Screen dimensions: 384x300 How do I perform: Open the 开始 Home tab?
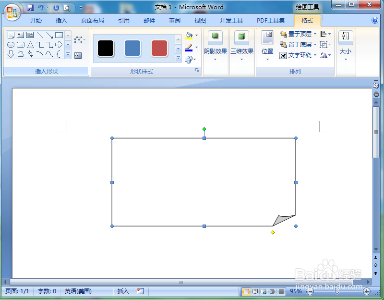pos(36,21)
